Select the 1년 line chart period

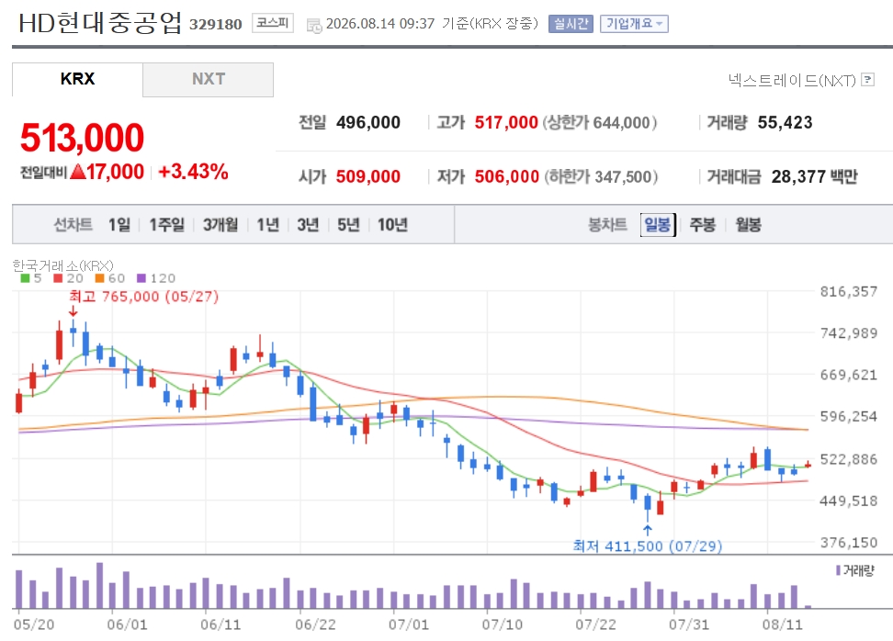click(267, 225)
